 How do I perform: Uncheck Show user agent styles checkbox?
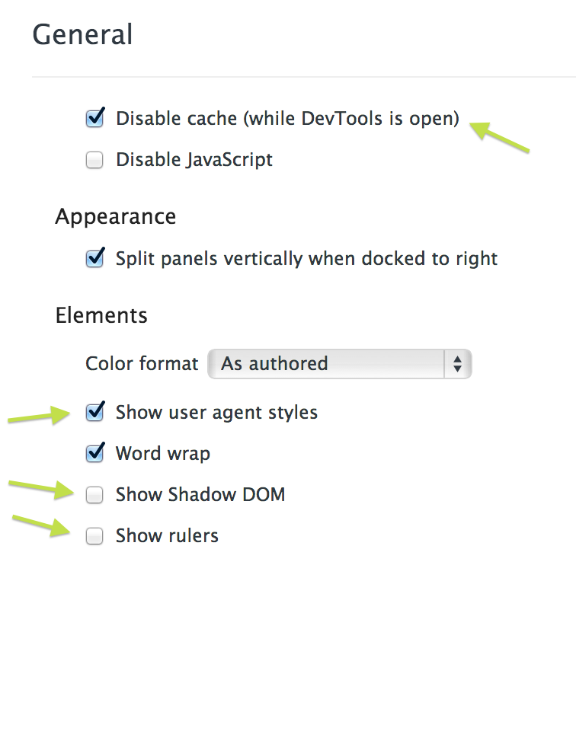pos(94,413)
